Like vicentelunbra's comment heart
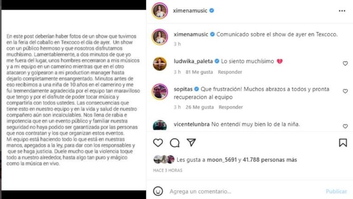This screenshot has width=353, height=199. pyautogui.click(x=345, y=126)
